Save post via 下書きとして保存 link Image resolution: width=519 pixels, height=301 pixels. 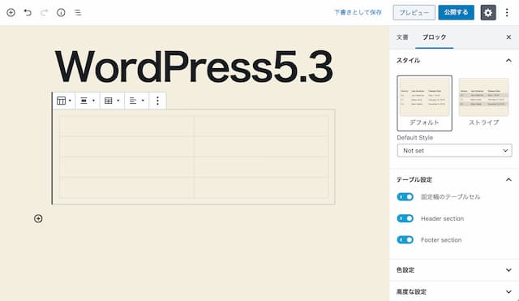point(358,13)
